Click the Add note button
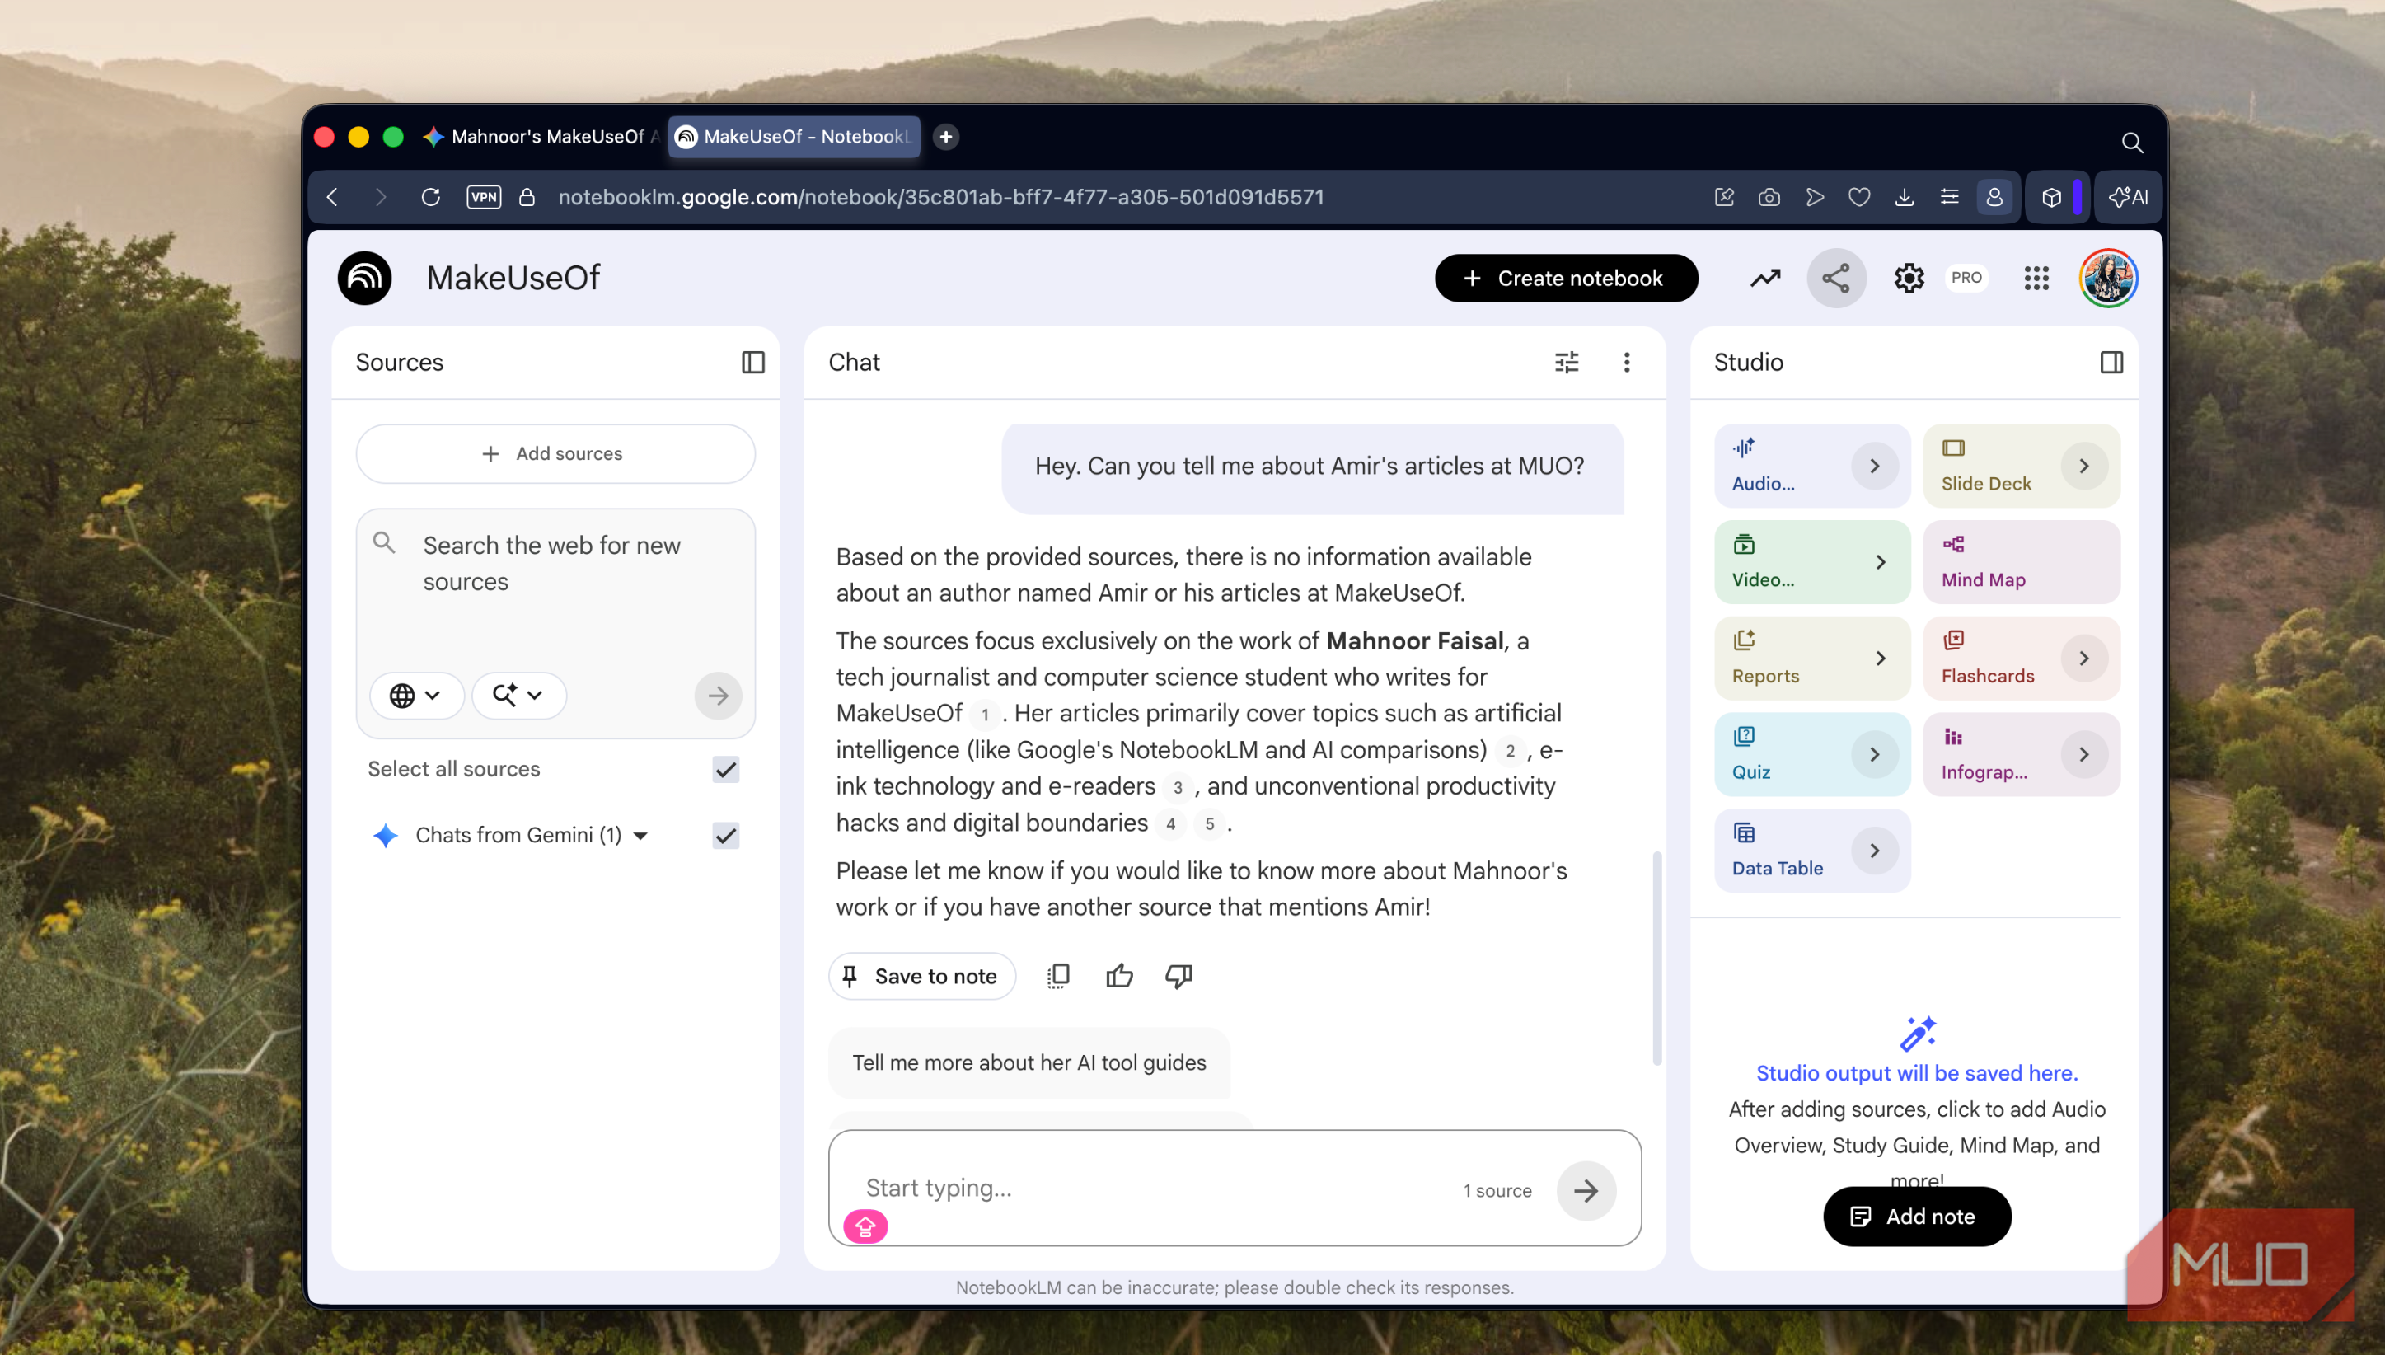This screenshot has width=2385, height=1355. point(1916,1217)
